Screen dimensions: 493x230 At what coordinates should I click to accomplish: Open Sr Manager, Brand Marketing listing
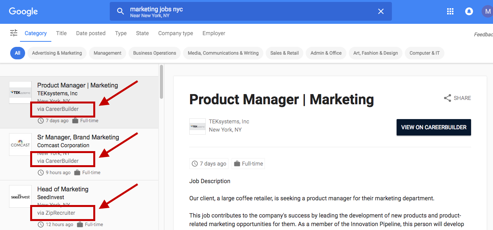coord(78,137)
